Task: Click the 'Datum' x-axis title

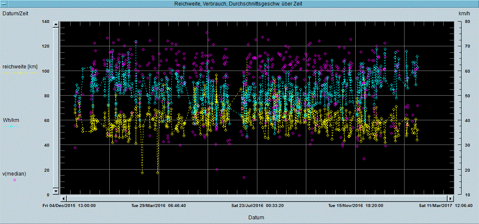Action: [256, 217]
